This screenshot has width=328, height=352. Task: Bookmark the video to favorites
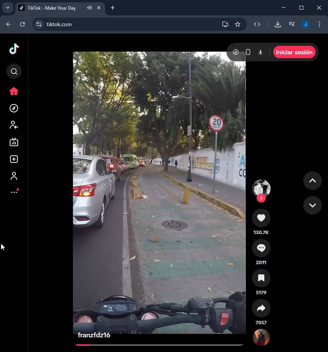[261, 278]
